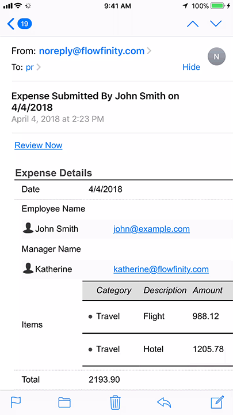Select the John Smith person icon
Screen dimensions: 233x415
[28, 228]
